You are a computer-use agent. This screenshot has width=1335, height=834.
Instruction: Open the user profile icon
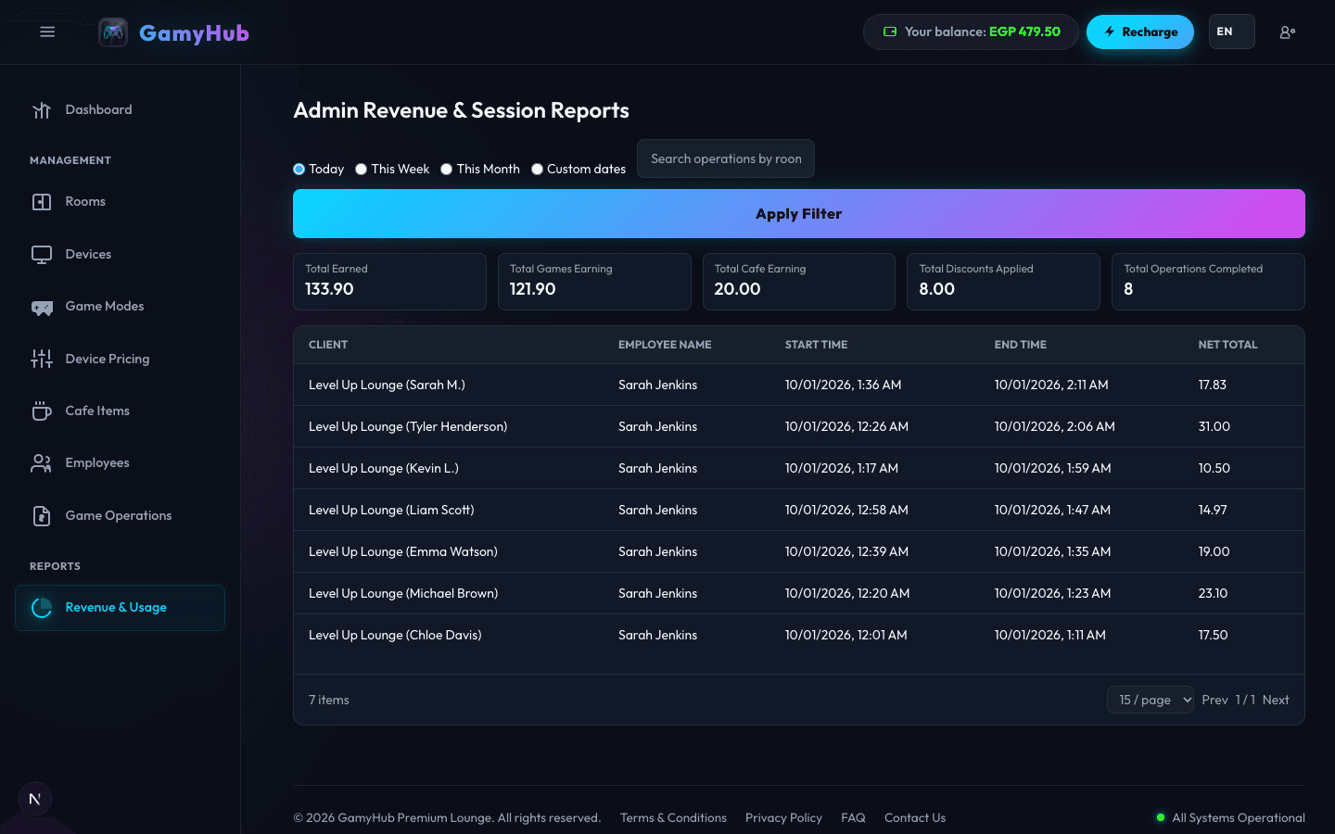point(1287,32)
